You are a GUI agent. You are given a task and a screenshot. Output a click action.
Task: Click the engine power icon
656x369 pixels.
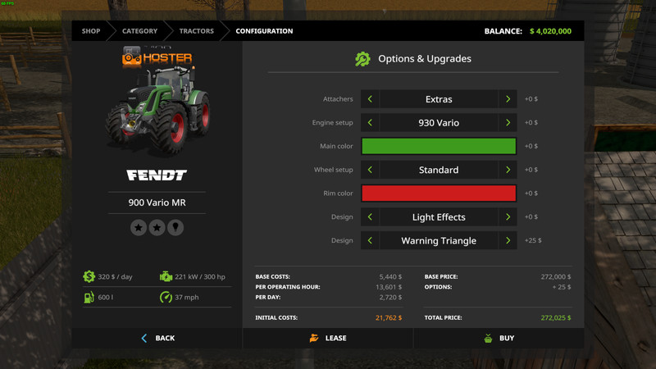[x=166, y=277]
